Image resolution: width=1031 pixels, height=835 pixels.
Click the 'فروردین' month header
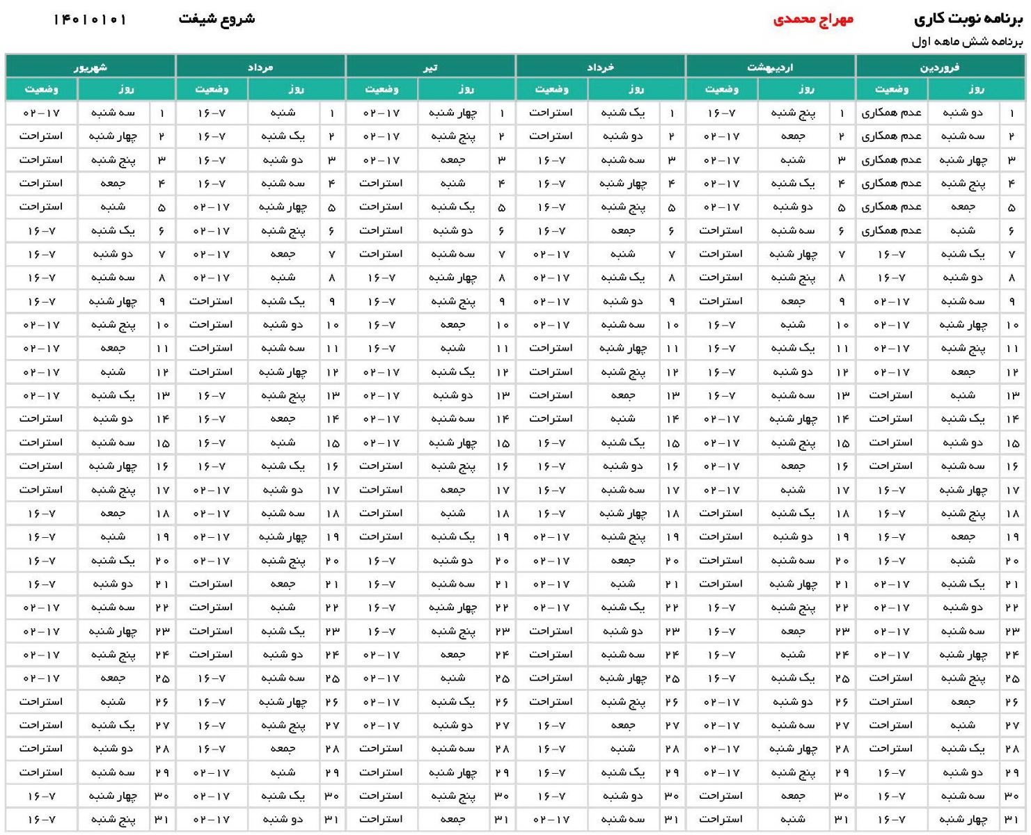pyautogui.click(x=940, y=67)
